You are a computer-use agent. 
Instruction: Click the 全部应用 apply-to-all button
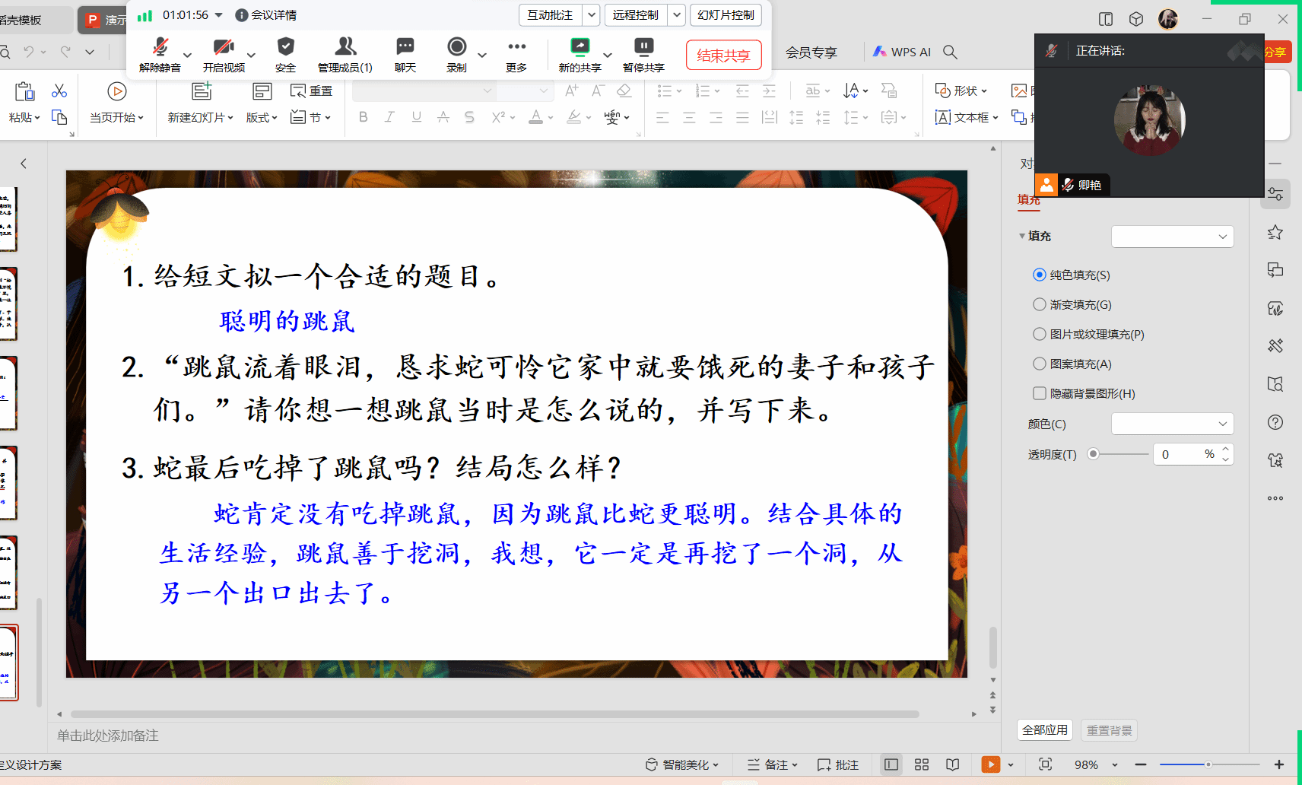(1044, 730)
